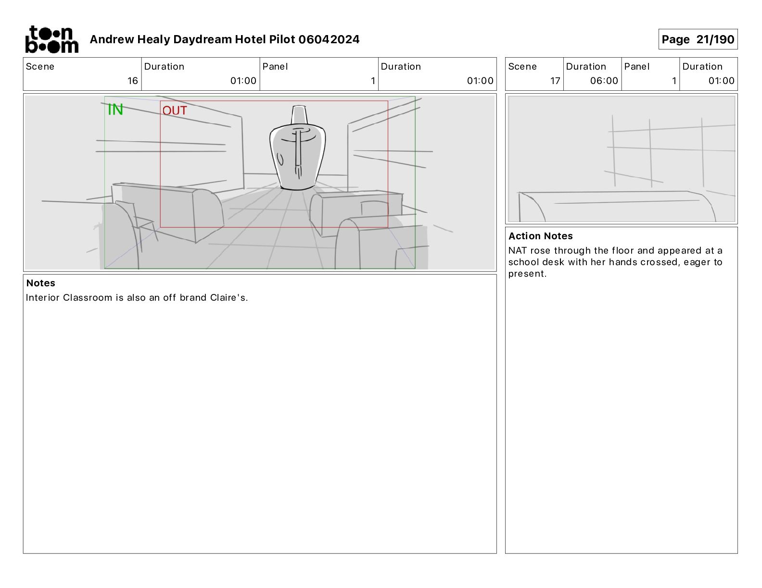This screenshot has height=588, width=762.
Task: Click note text 'Interior Classroom is also an off brand Claire's.'
Action: tap(137, 297)
